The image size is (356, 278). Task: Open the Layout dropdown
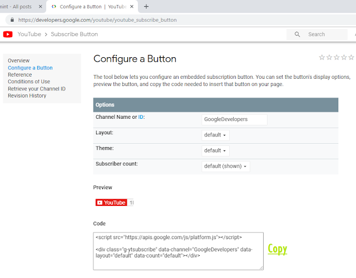215,135
